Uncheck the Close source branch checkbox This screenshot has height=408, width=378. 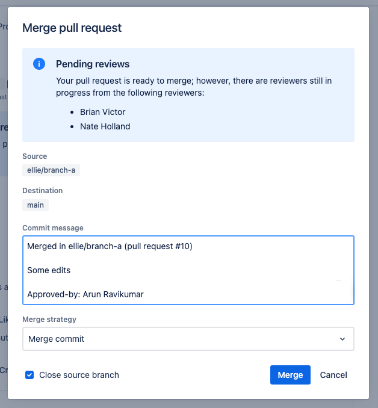pos(29,375)
